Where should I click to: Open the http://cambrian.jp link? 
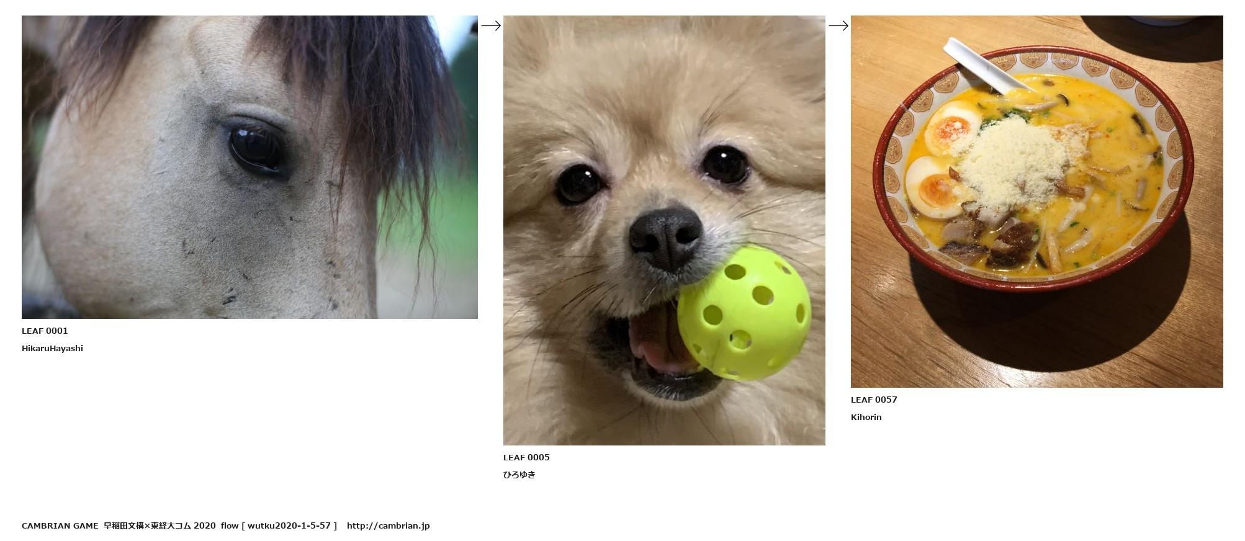[x=388, y=525]
